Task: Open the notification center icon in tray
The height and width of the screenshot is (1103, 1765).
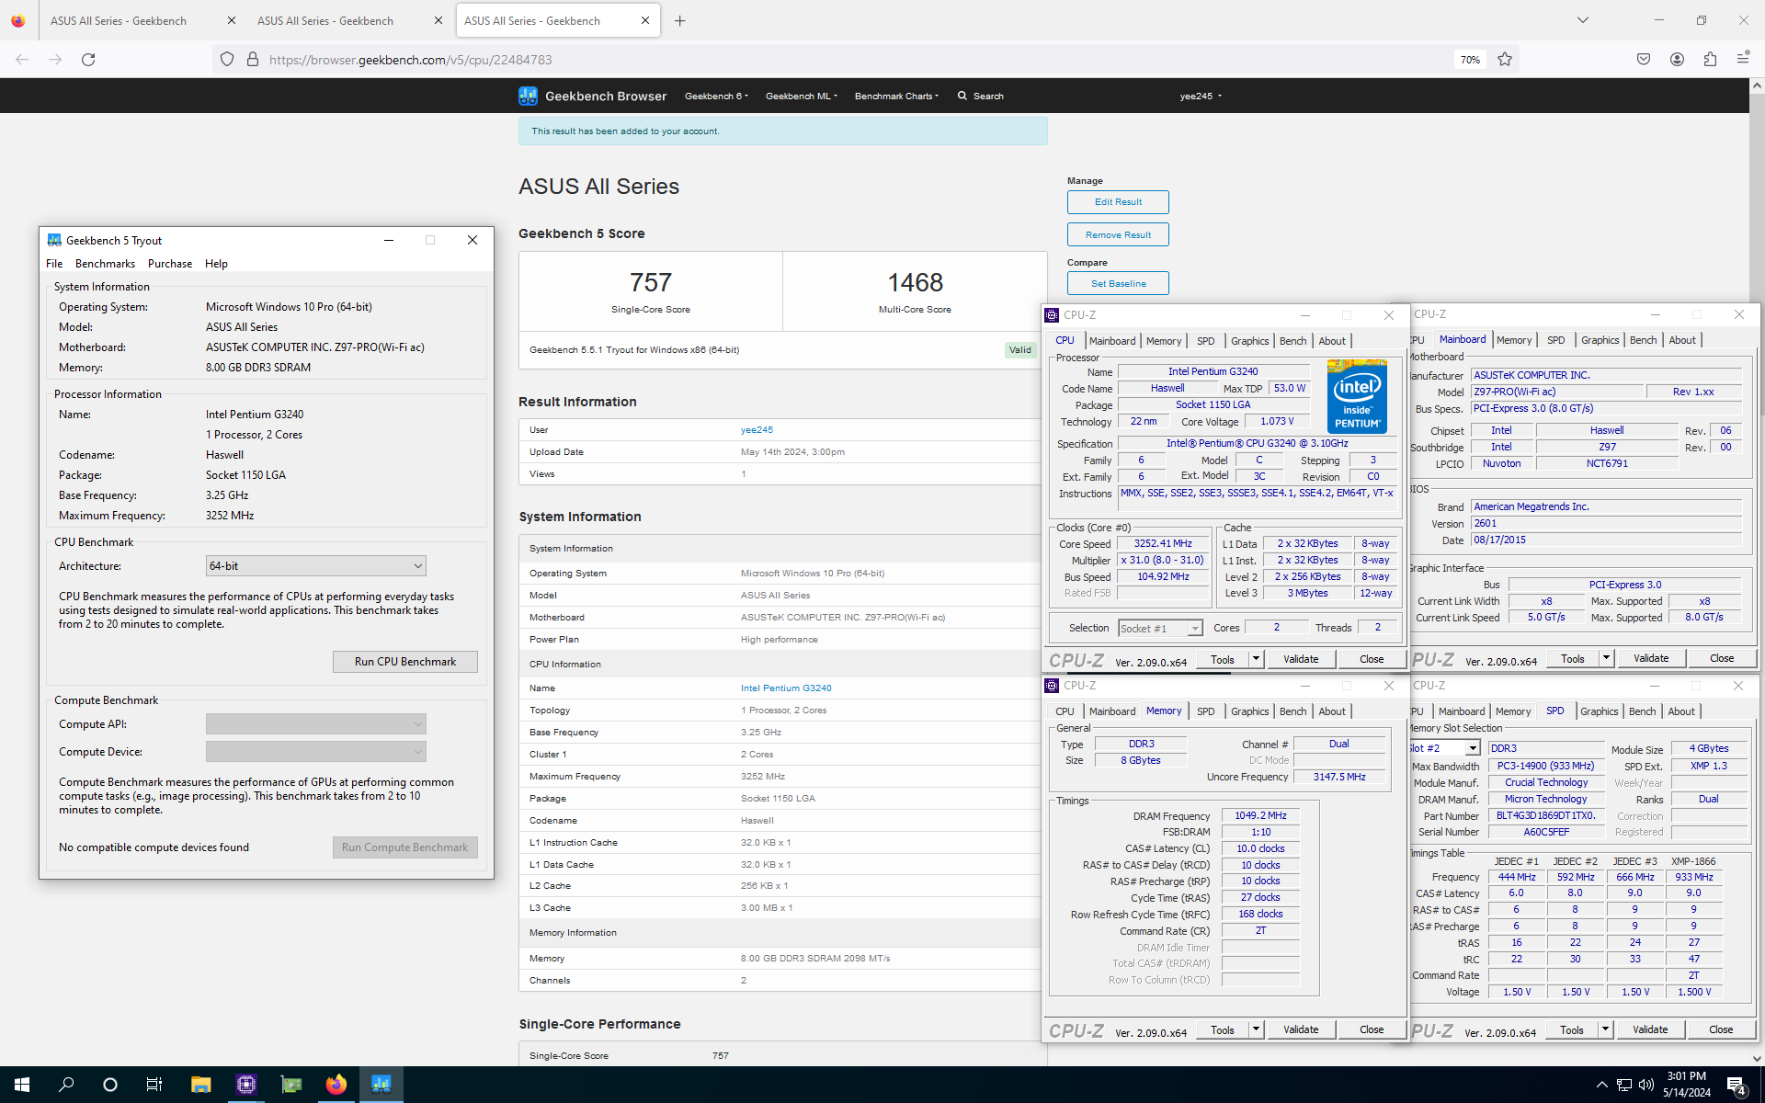Action: (x=1737, y=1086)
